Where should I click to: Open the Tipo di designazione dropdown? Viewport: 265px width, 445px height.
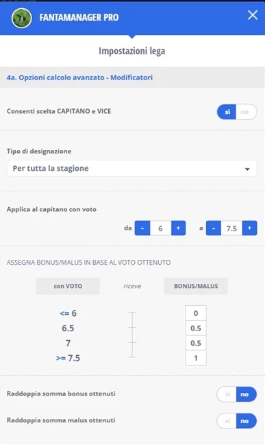(x=132, y=168)
